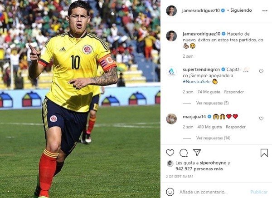Image resolution: width=272 pixels, height=198 pixels.
Task: Open the supertrendingrcn profile avatar
Action: [x=171, y=71]
